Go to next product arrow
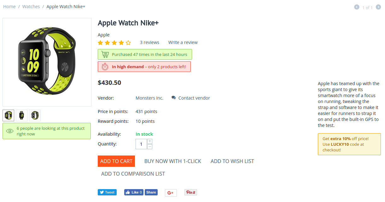The image size is (385, 202). coord(378,7)
